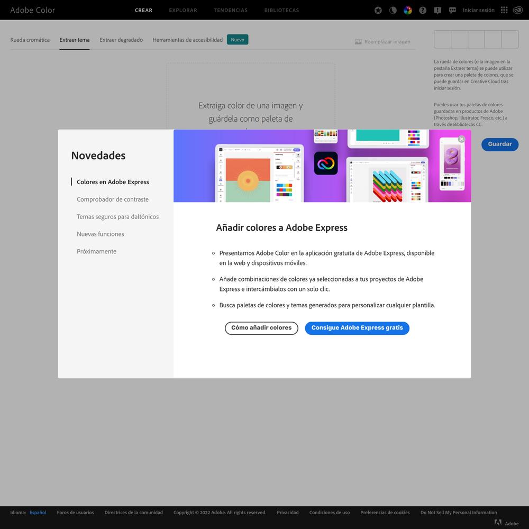The height and width of the screenshot is (529, 529).
Task: Select Próximamente in Novedades list
Action: click(x=96, y=251)
